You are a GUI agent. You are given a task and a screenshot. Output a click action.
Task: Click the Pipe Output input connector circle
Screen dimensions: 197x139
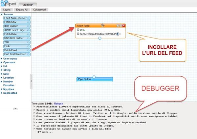(x=94, y=77)
